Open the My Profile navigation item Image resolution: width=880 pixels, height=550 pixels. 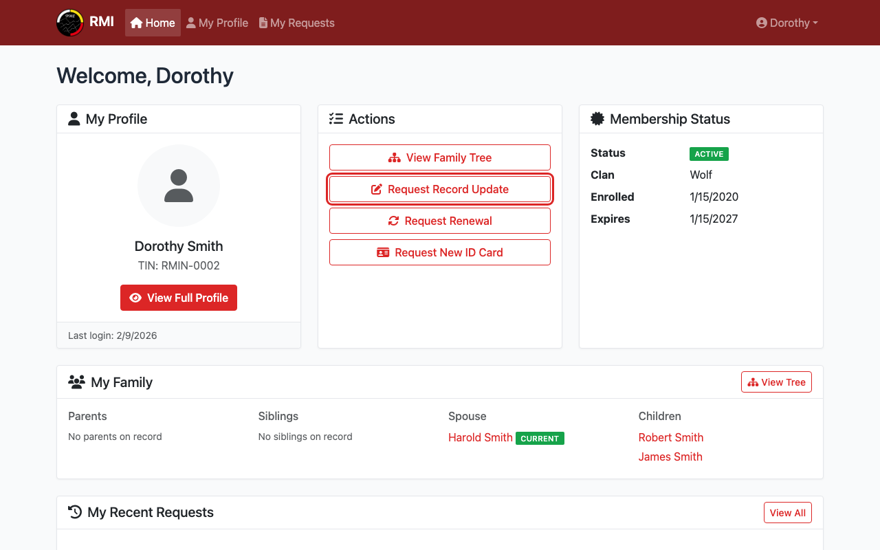point(217,23)
